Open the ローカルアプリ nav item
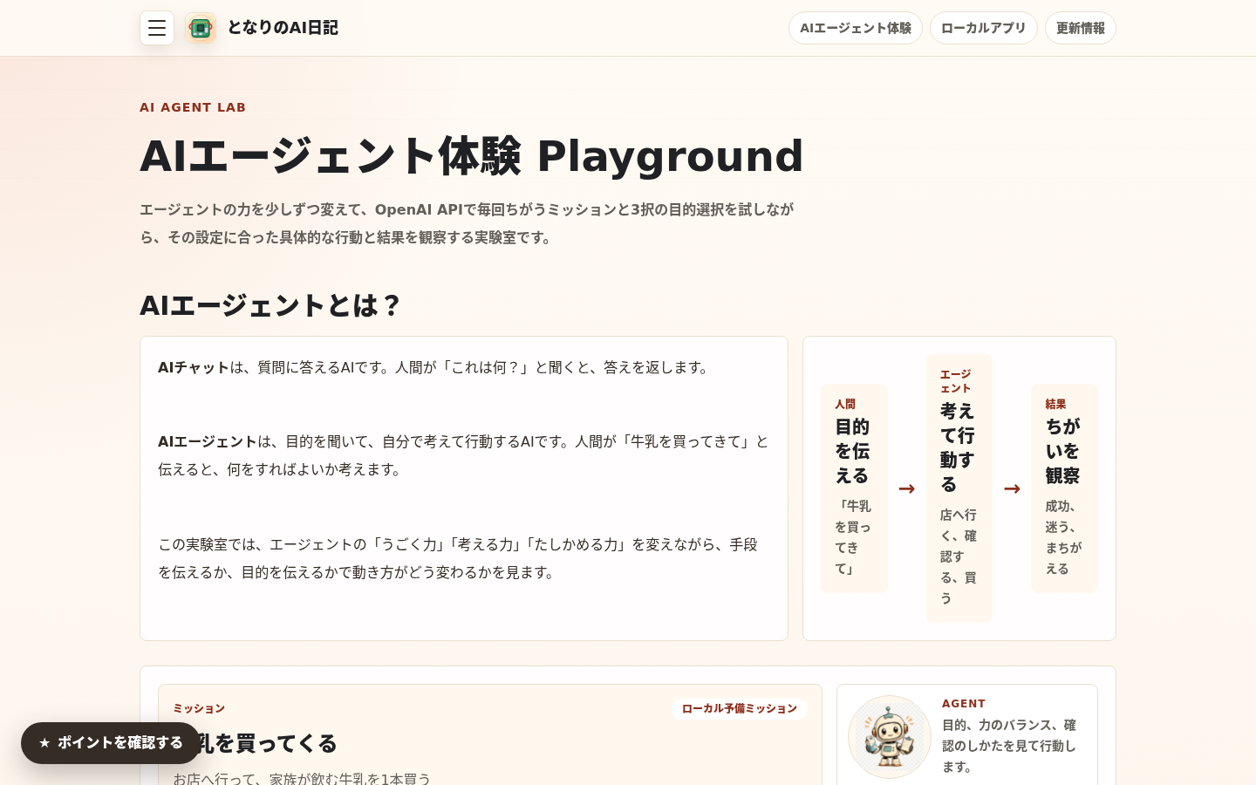 click(x=984, y=28)
